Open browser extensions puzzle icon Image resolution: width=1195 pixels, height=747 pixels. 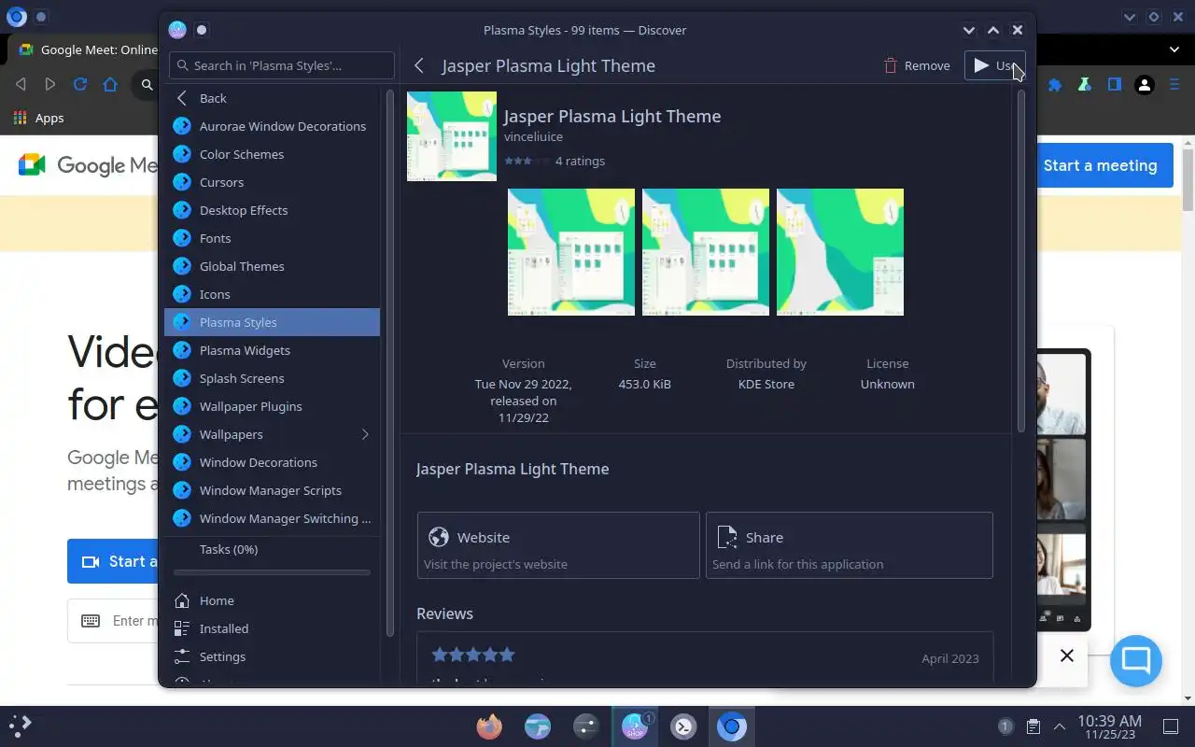point(1055,85)
